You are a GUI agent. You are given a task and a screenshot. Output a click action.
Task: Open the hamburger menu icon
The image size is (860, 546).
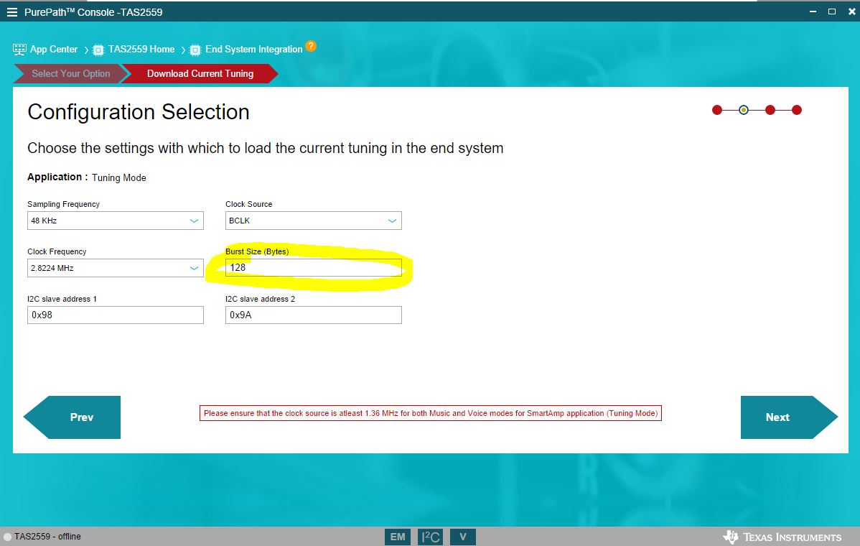(x=11, y=12)
